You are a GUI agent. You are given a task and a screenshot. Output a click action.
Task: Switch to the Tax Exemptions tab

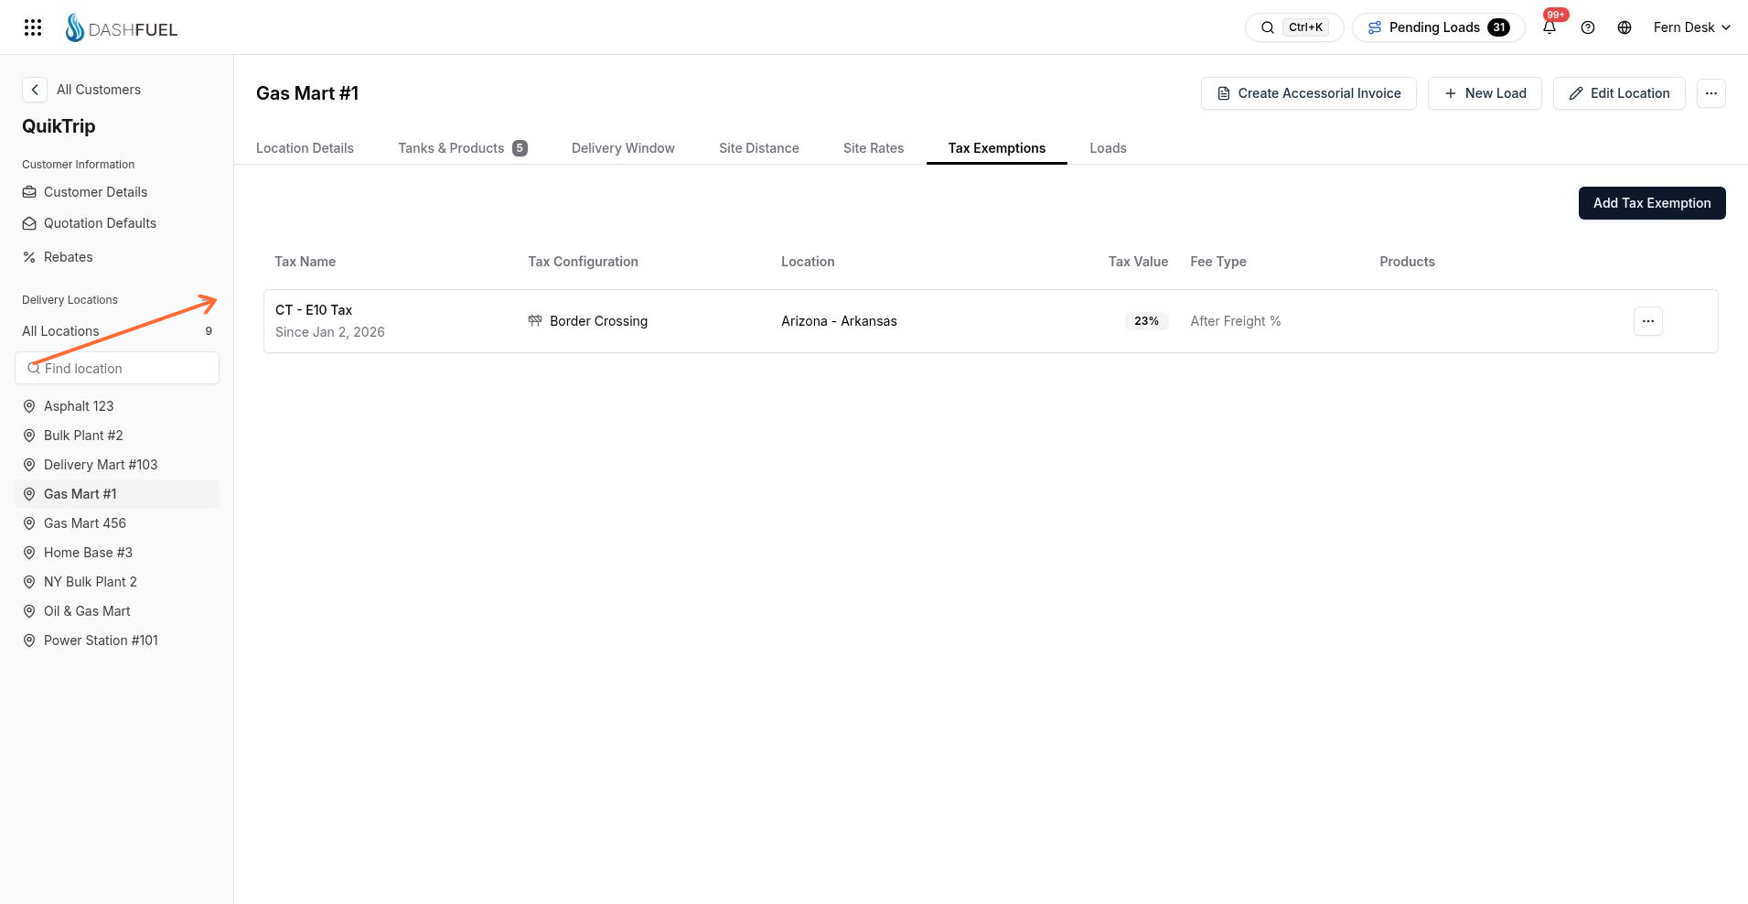click(x=997, y=148)
